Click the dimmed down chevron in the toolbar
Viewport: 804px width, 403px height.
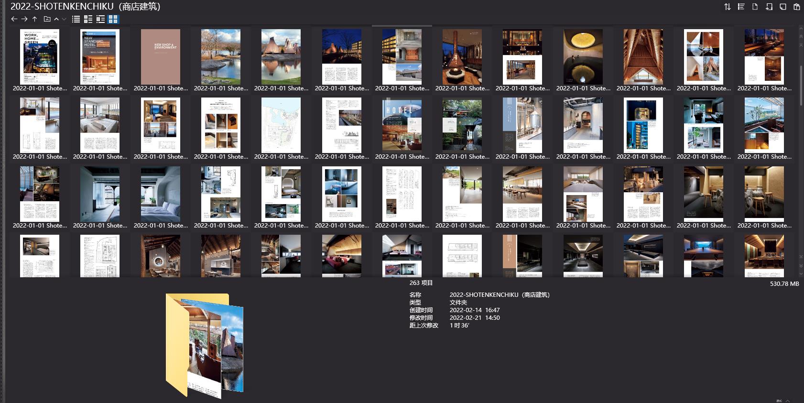coord(64,19)
